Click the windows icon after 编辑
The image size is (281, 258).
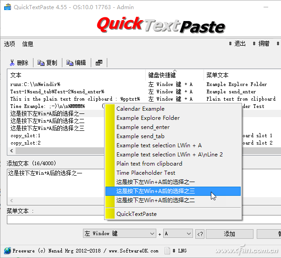click(99, 63)
